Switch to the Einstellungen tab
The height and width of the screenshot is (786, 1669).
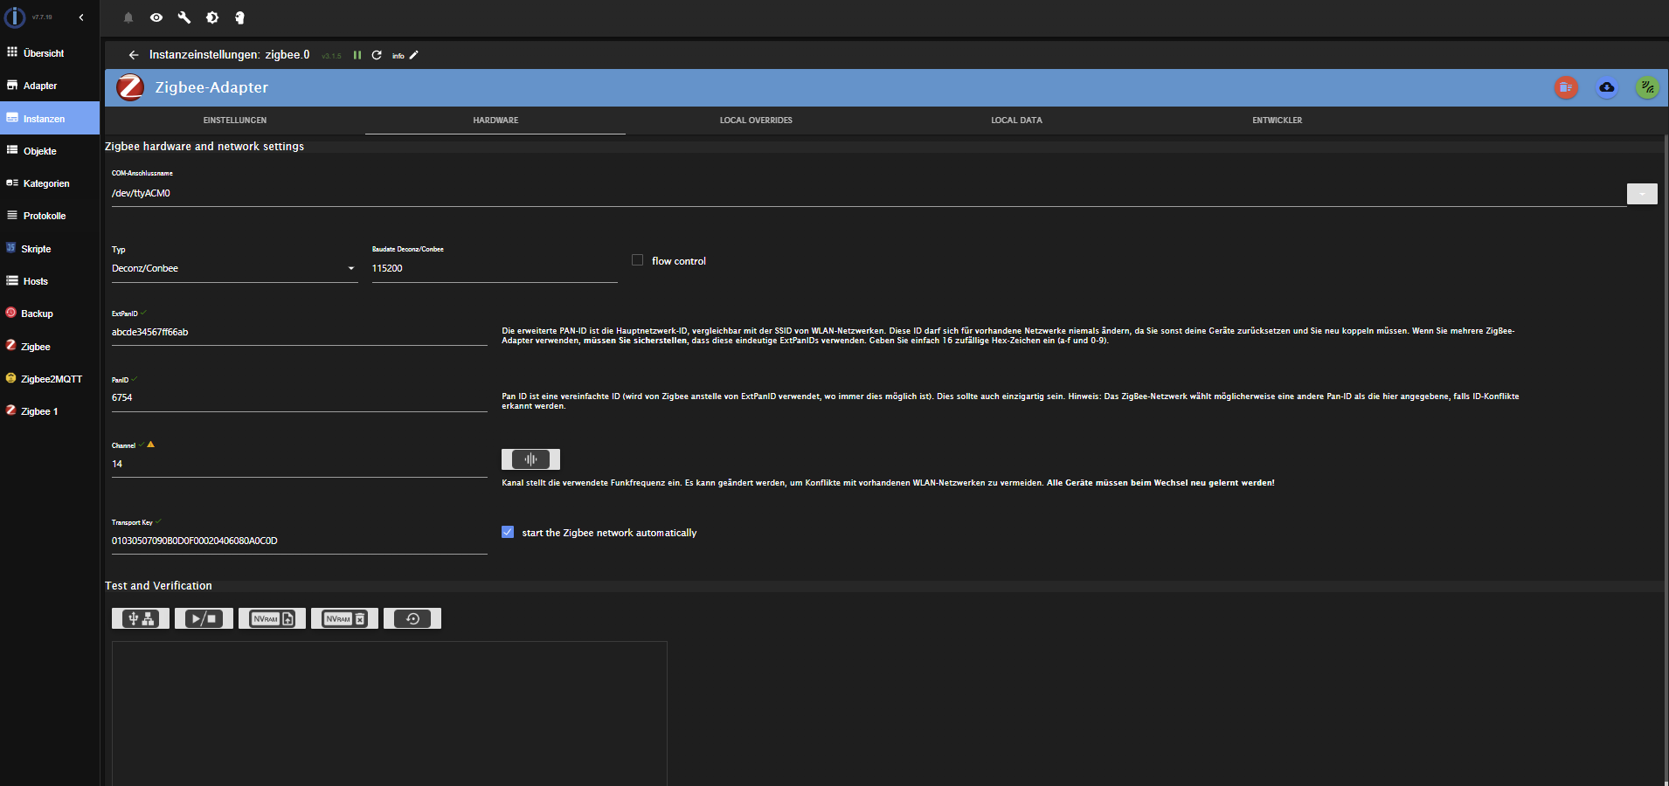coord(235,121)
